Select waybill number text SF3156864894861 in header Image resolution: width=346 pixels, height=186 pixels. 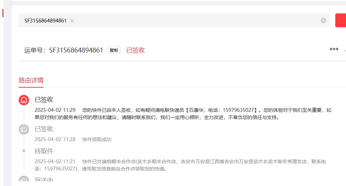pyautogui.click(x=76, y=50)
